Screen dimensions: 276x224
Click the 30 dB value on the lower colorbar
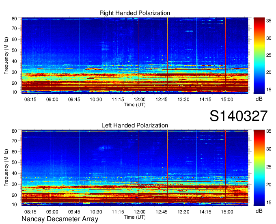click(x=269, y=149)
